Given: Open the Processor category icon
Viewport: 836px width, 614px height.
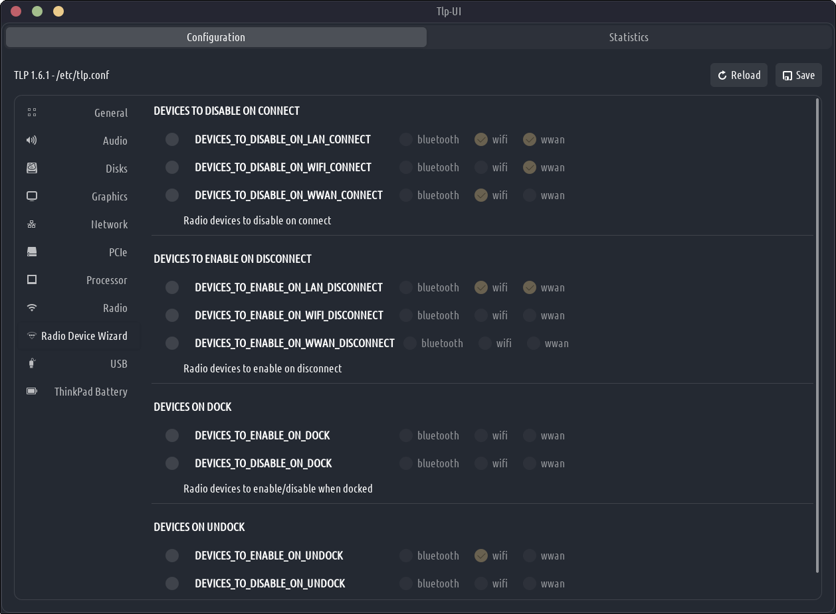Looking at the screenshot, I should click(x=32, y=280).
